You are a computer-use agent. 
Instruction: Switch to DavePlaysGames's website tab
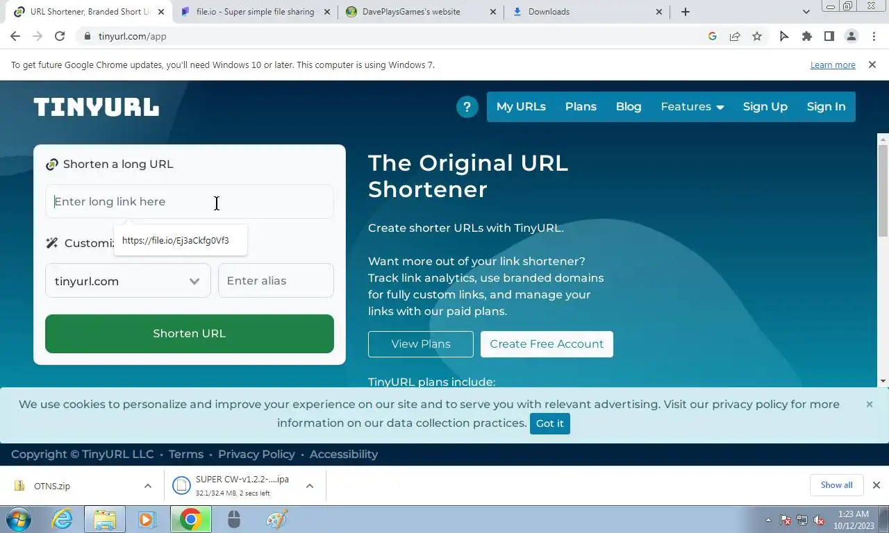point(421,12)
